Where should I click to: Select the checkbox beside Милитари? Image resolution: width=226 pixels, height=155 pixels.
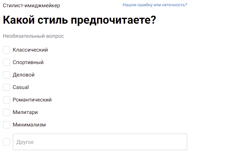(x=7, y=112)
